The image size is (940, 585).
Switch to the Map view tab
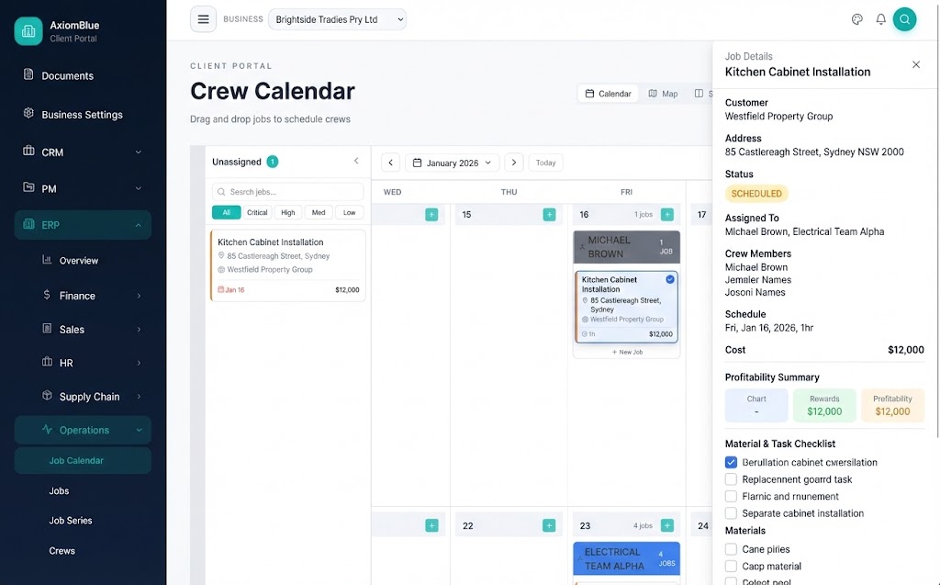tap(663, 93)
